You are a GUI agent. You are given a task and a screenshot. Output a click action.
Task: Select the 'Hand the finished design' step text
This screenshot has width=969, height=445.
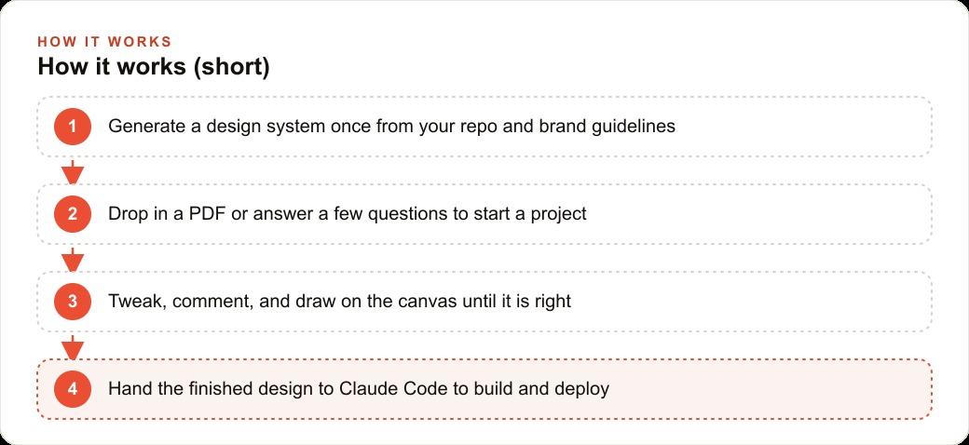tap(359, 389)
